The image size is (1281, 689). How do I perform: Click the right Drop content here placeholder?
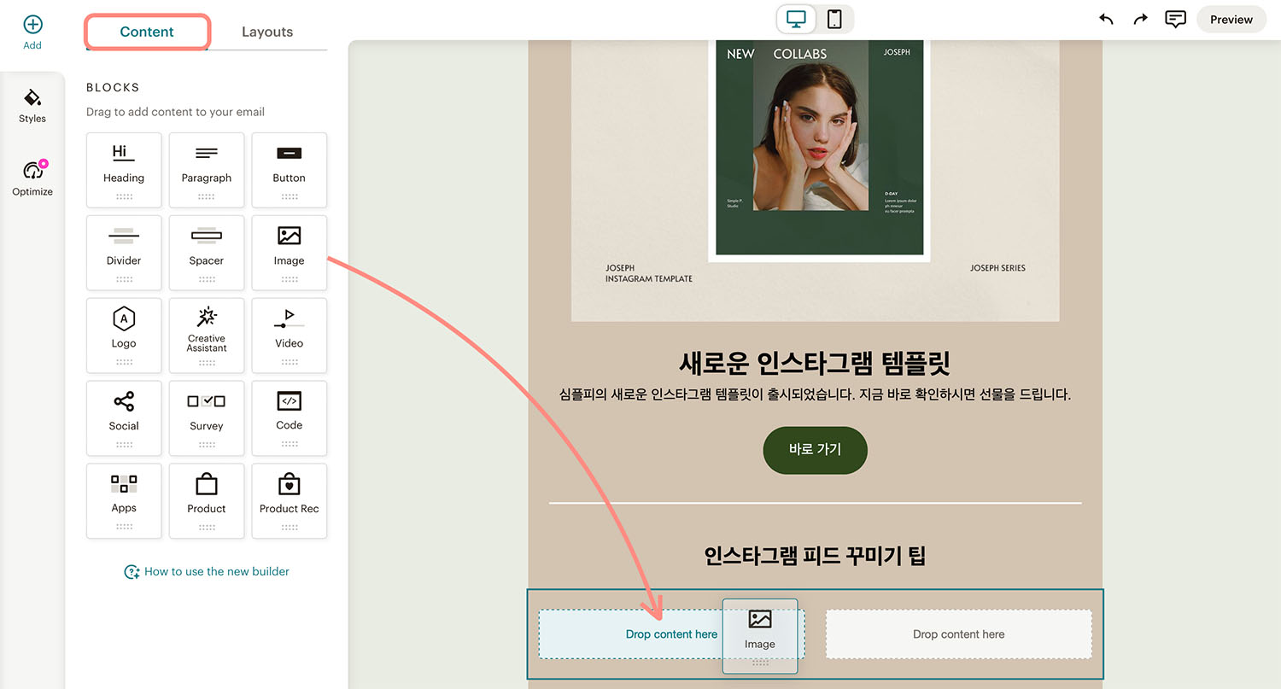coord(958,634)
